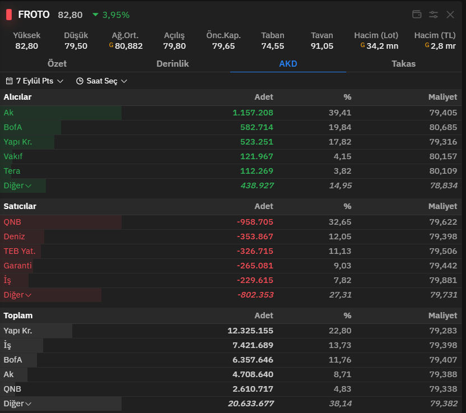Click the calendar icon next to 7 Eylül Pts
The width and height of the screenshot is (466, 413).
click(9, 81)
